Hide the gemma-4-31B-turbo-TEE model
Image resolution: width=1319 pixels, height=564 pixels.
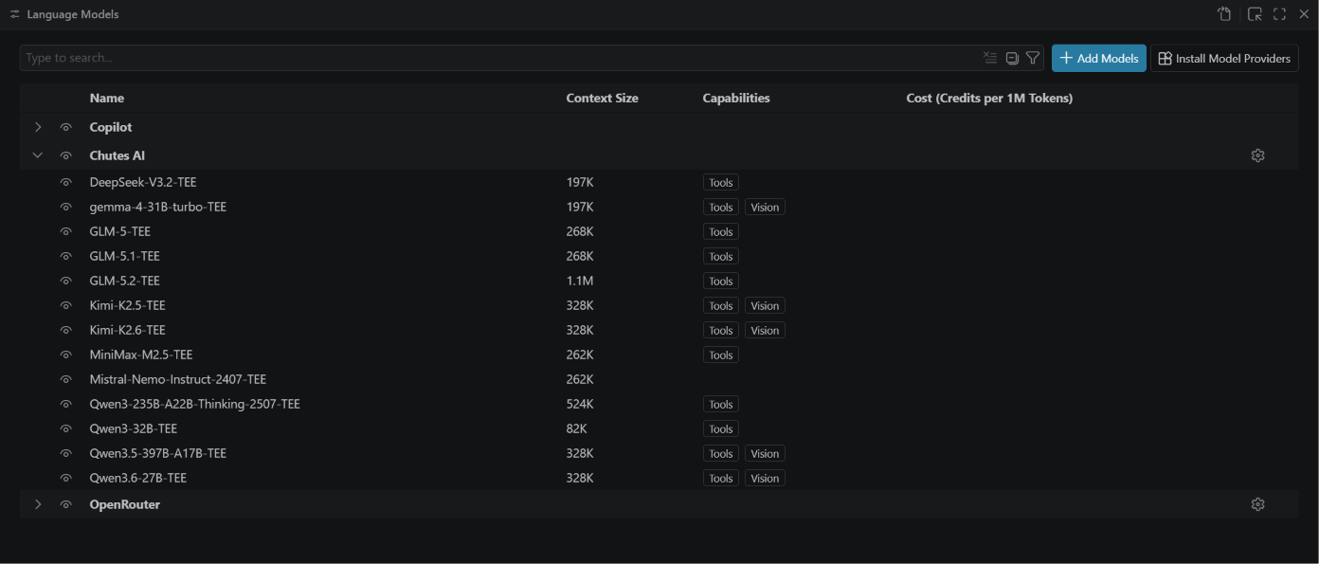[x=66, y=207]
